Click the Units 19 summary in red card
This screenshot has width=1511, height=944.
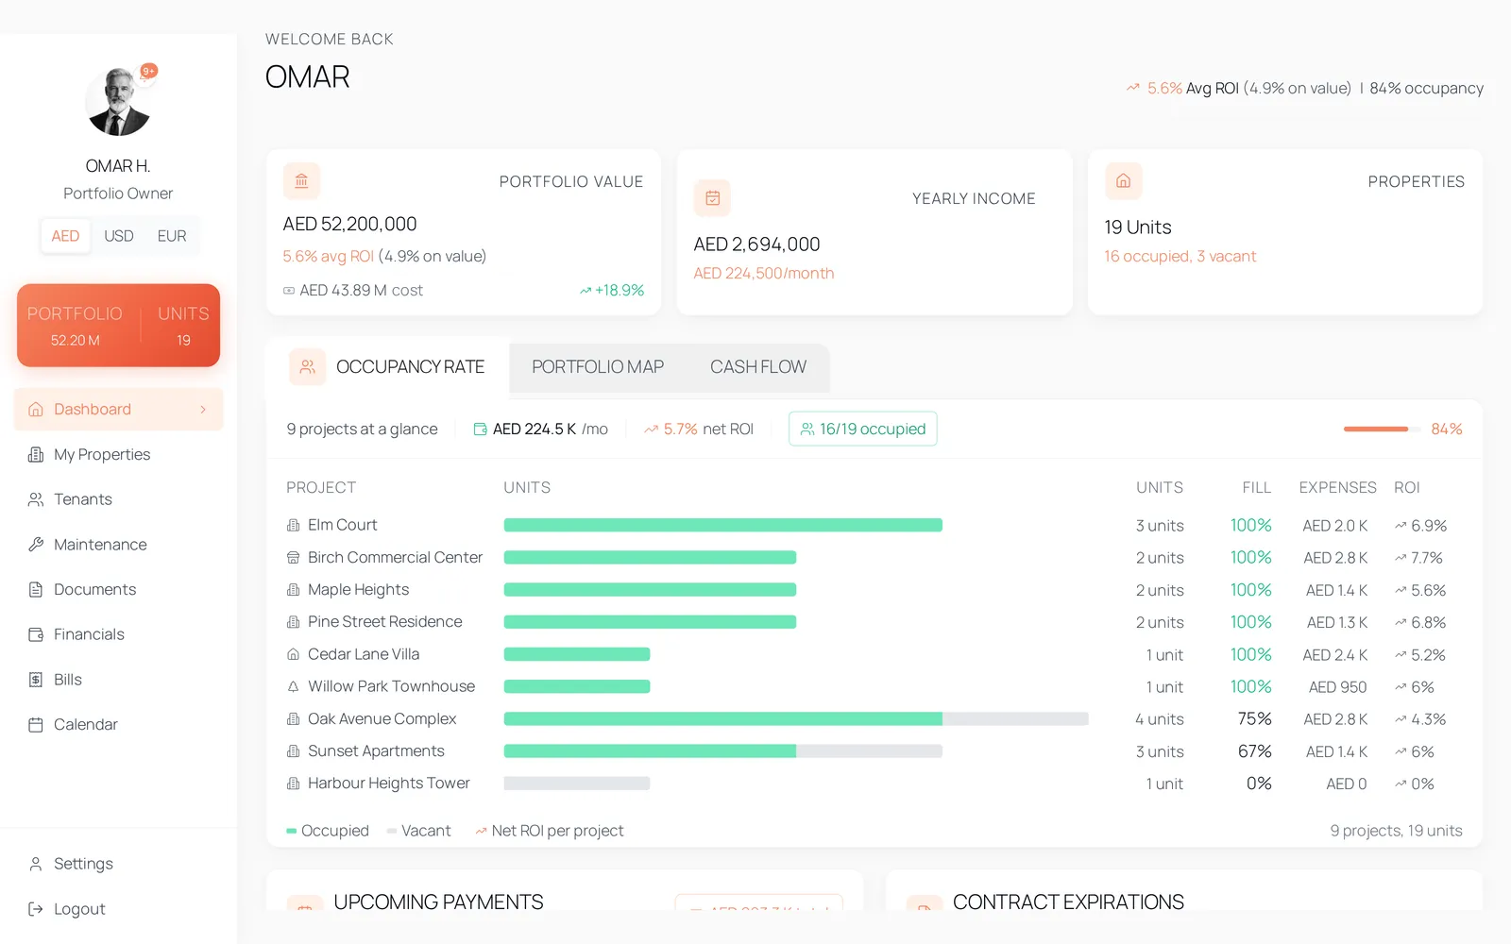[183, 326]
